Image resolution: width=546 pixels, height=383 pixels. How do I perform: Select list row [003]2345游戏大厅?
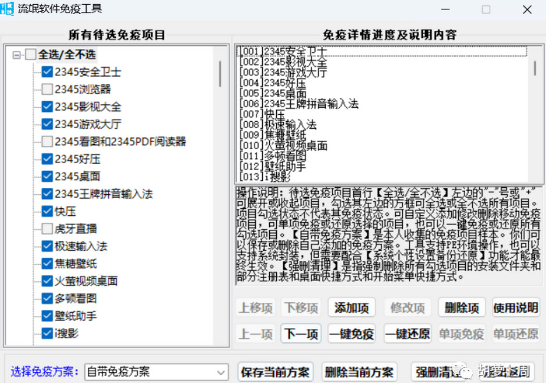coord(383,73)
